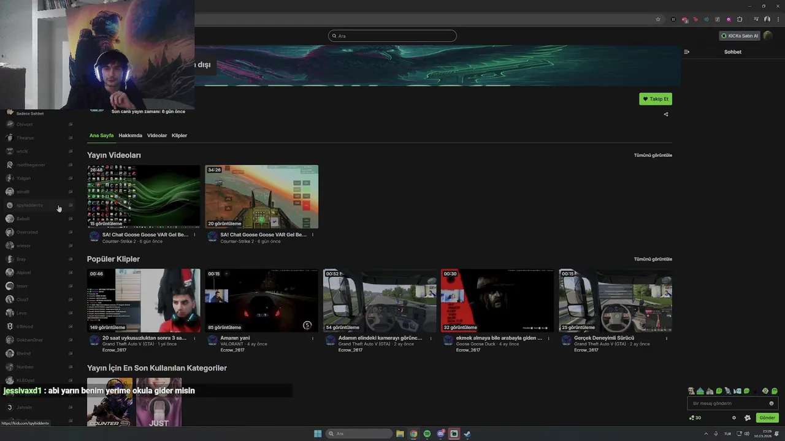Open options for 'Gerçek Deneyimli Sürücü' clip
Screen dimensions: 785x441
pyautogui.click(x=667, y=338)
